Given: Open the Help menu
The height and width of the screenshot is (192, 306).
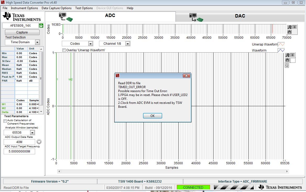Looking at the screenshot, I should (130, 8).
